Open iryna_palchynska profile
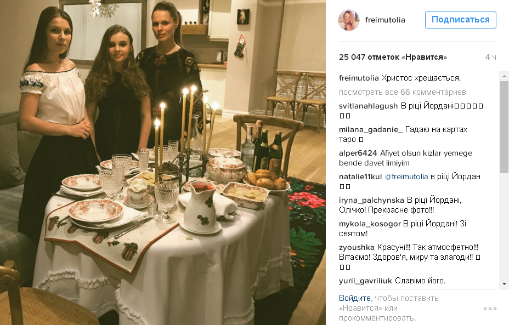The image size is (509, 325). pyautogui.click(x=371, y=200)
